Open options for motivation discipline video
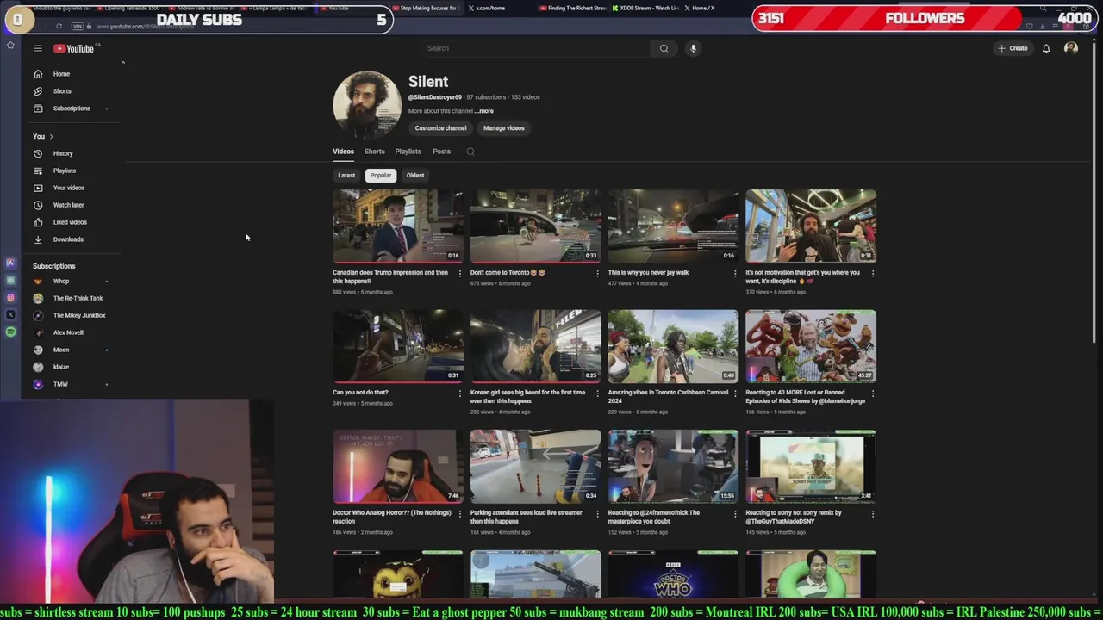Image resolution: width=1103 pixels, height=620 pixels. [x=873, y=274]
